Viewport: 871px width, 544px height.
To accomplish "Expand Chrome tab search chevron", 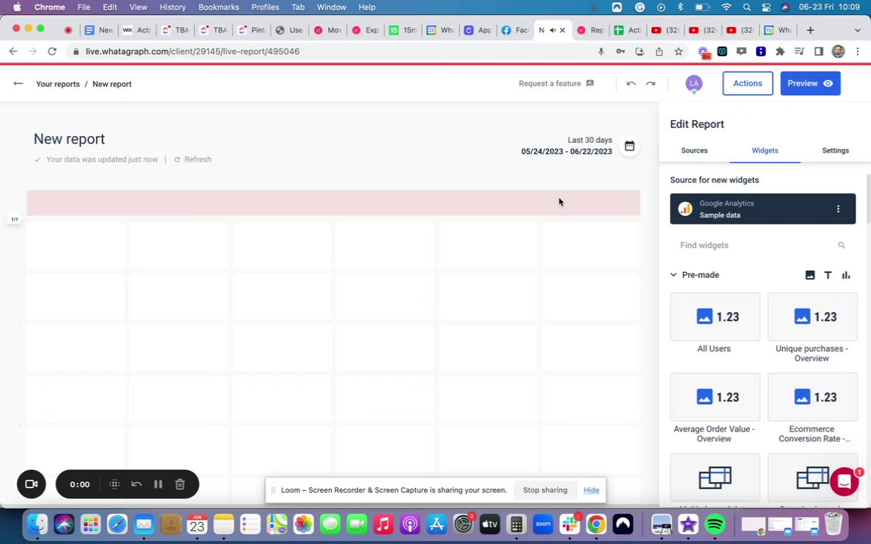I will pos(857,30).
